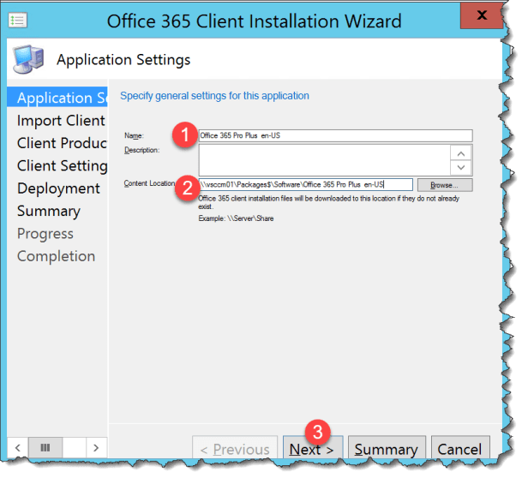This screenshot has width=528, height=484.
Task: Click the 'Description:' field label
Action: (141, 150)
